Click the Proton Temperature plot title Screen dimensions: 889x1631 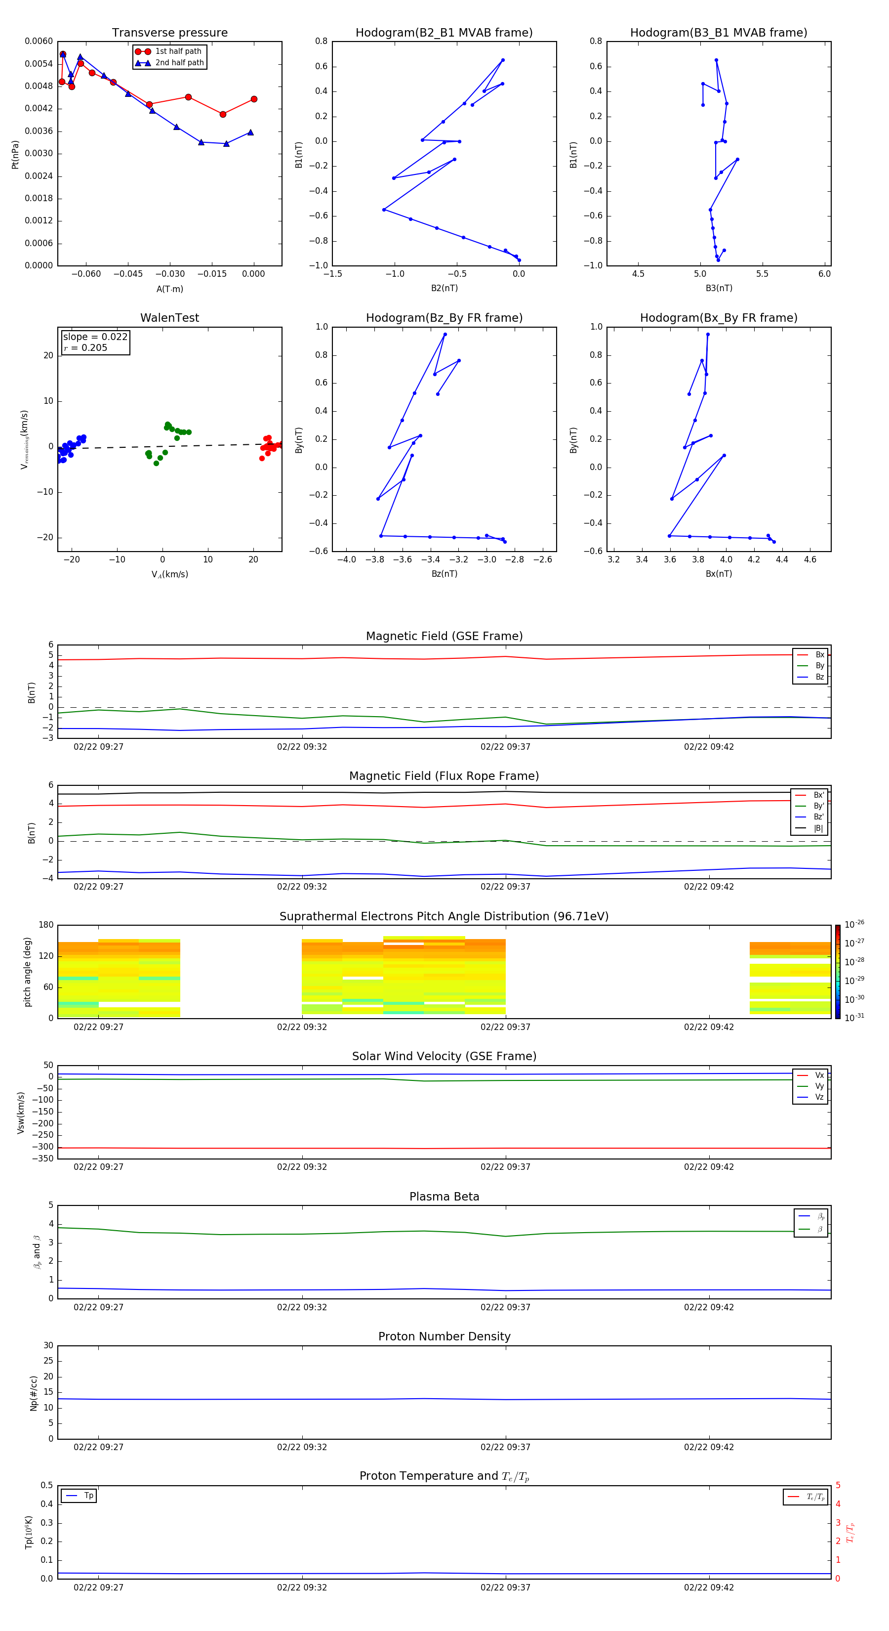(x=444, y=1476)
